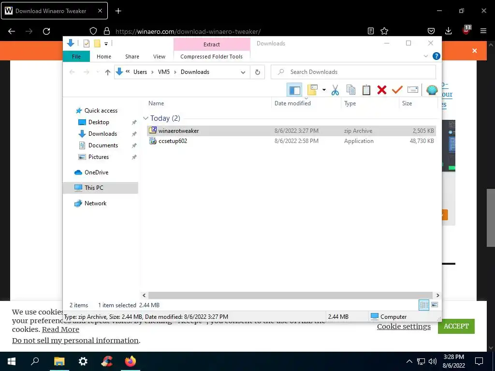The height and width of the screenshot is (371, 495).
Task: Click VM5 in the address breadcrumb
Action: [164, 72]
